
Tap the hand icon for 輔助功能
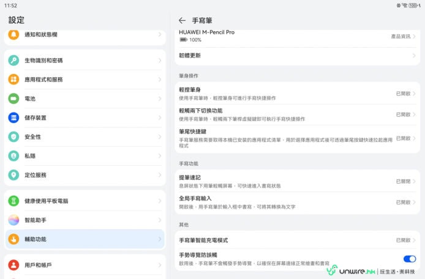[x=13, y=239]
